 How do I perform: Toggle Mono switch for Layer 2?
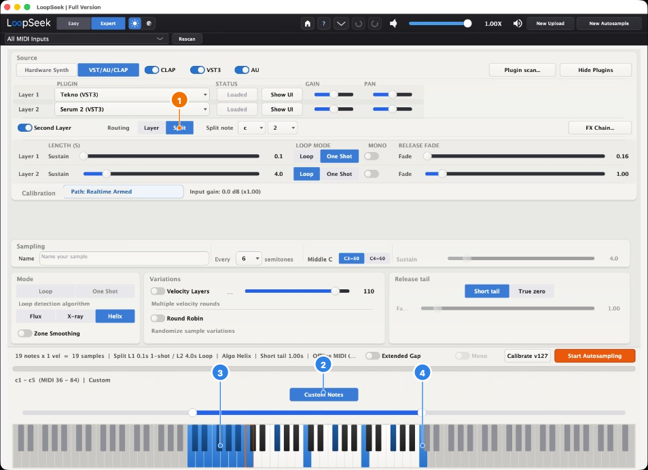tap(372, 174)
